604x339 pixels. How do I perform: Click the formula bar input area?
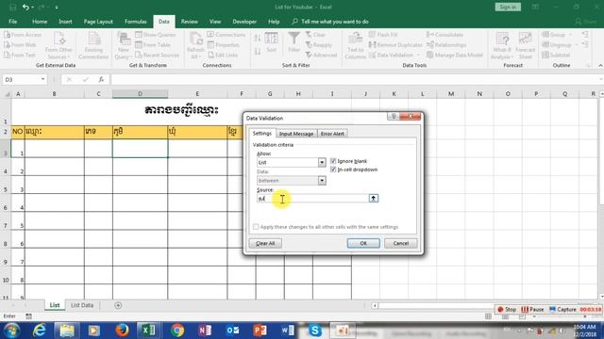pos(355,79)
